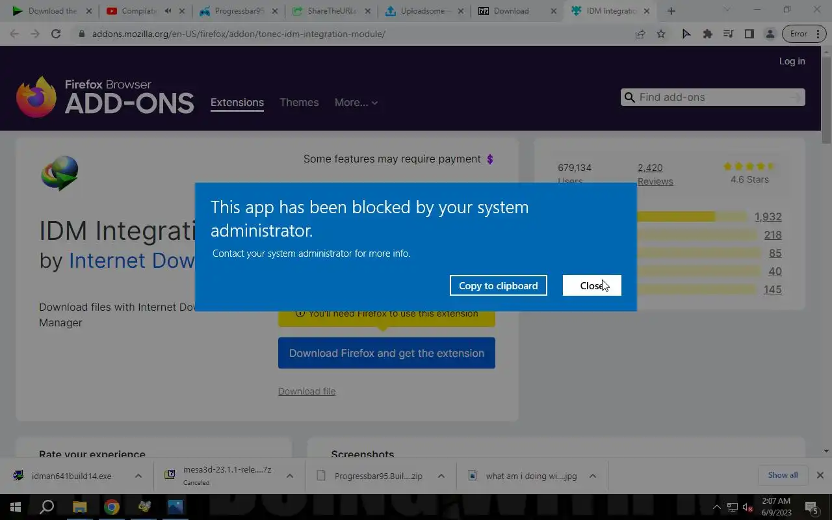The image size is (832, 520).
Task: Open the Extensions puzzle icon
Action: point(707,34)
